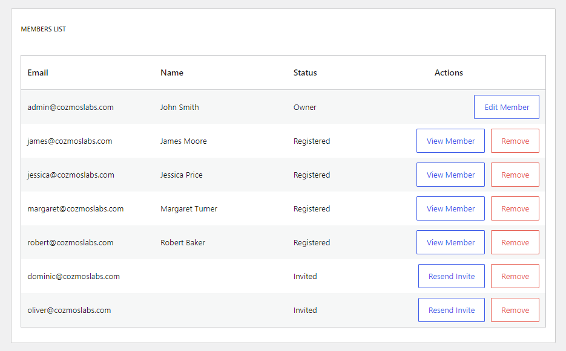The height and width of the screenshot is (351, 566).
Task: Click the james@cozmoslabs.com email cell
Action: [x=70, y=141]
